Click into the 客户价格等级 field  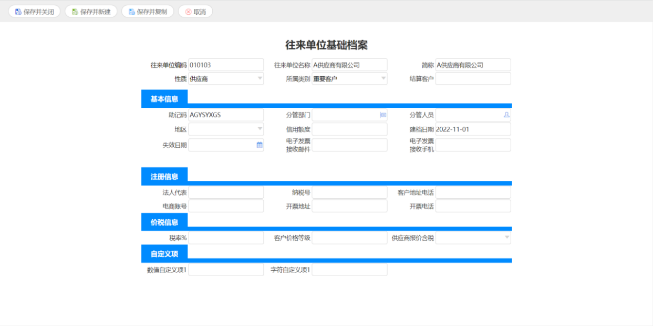coord(349,238)
